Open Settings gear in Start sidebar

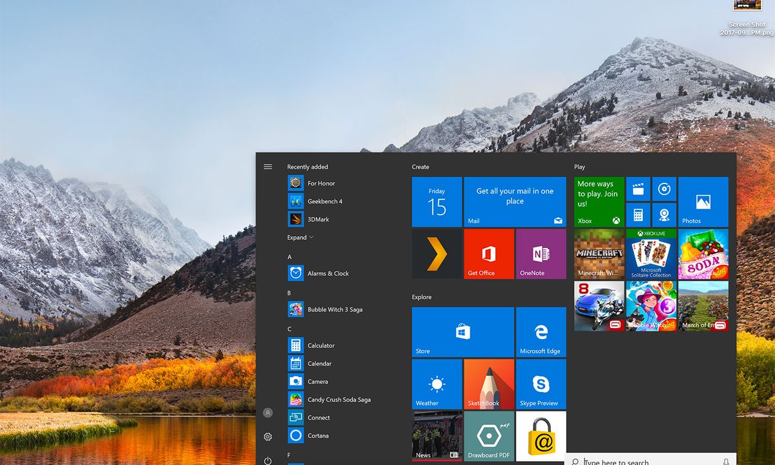click(268, 437)
